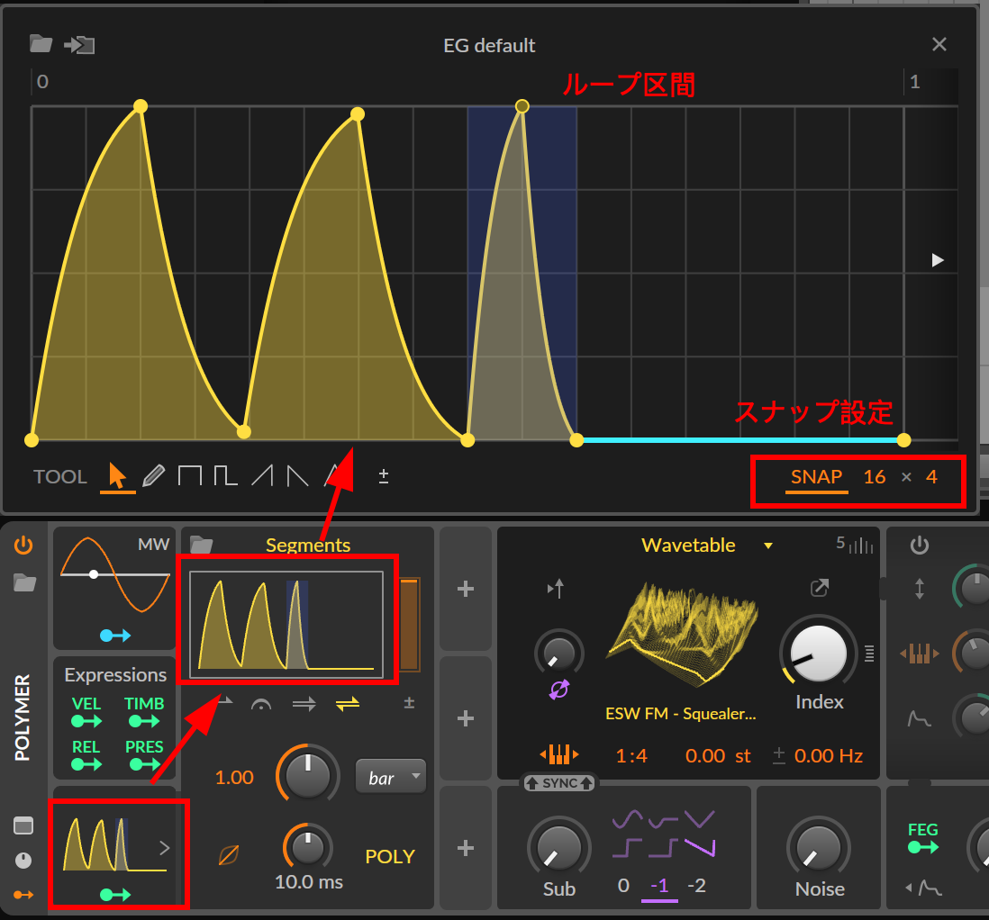Choose the narrow half-step pulse tool
Image resolution: width=989 pixels, height=920 pixels.
pos(225,475)
